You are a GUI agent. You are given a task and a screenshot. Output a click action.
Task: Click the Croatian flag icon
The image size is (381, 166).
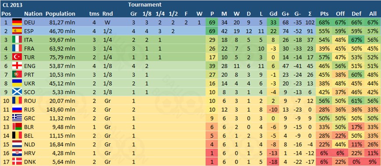point(17,153)
